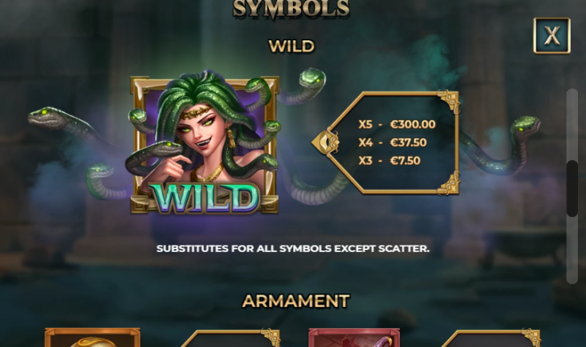Click the golden eye ornament on payout box
The image size is (586, 347).
325,142
